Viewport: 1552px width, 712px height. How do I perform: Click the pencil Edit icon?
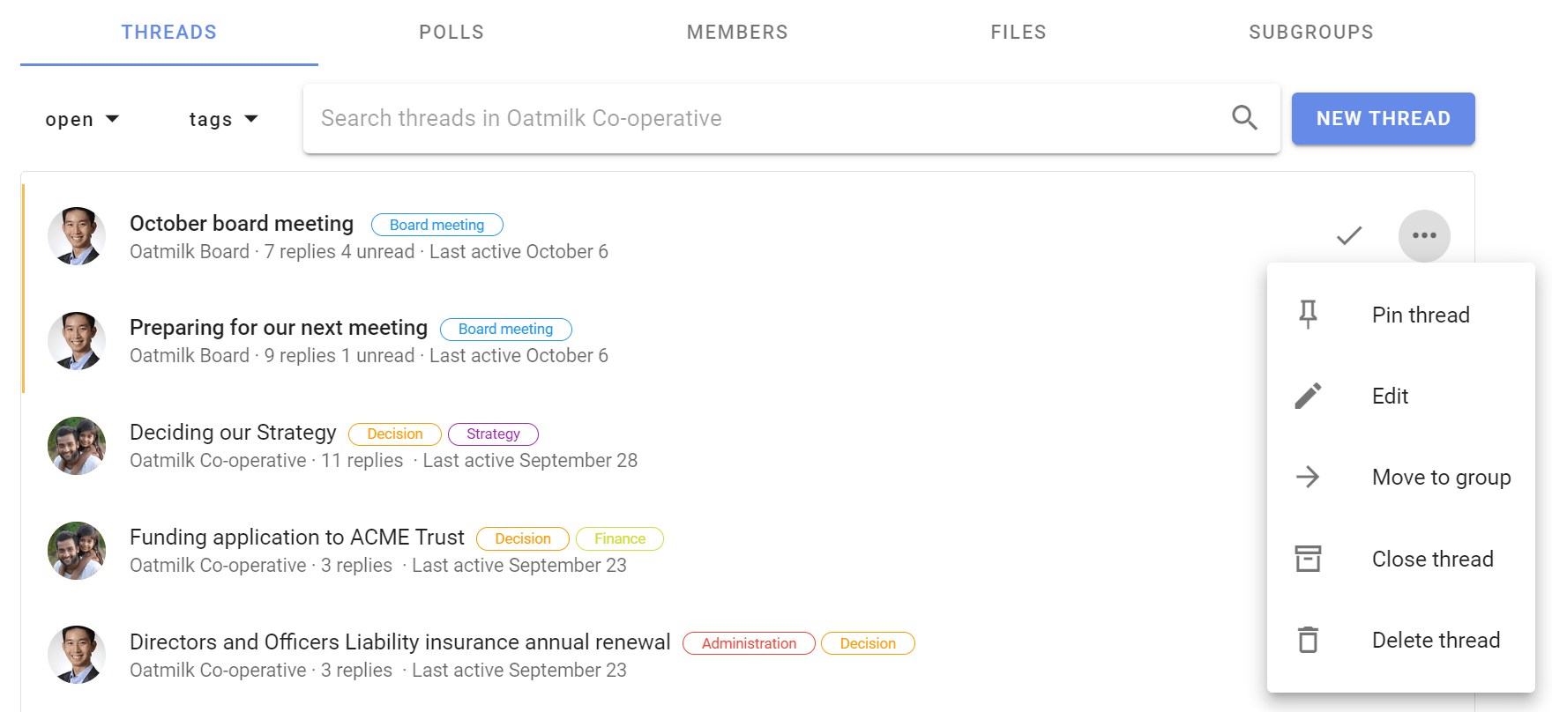click(x=1309, y=396)
